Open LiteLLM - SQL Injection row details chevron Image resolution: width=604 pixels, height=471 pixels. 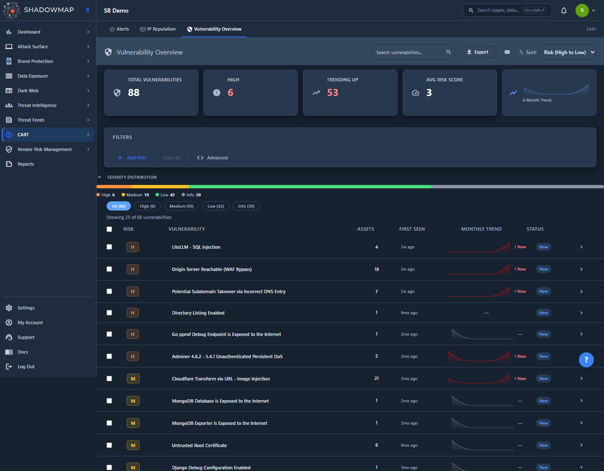(581, 247)
